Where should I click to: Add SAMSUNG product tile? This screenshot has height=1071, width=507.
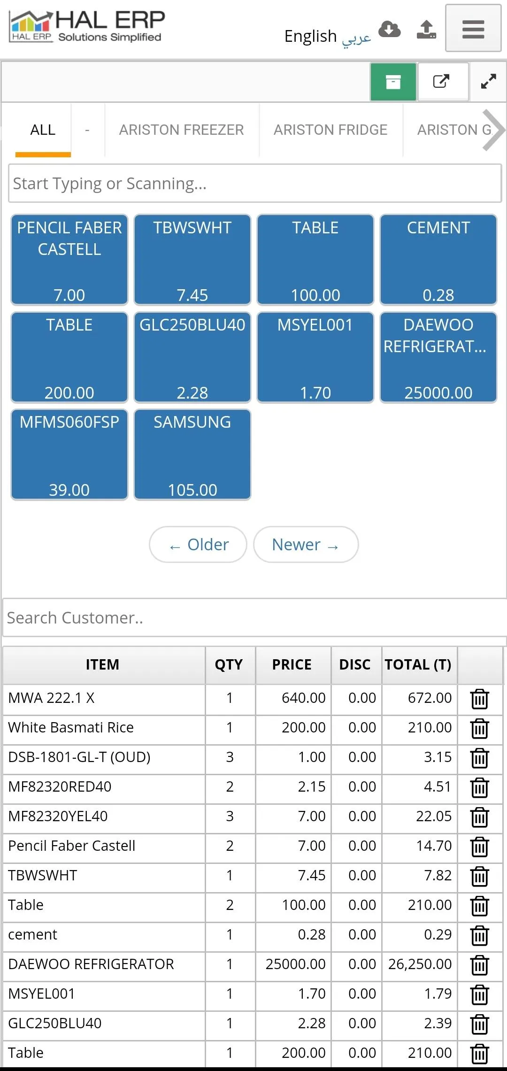pos(192,455)
